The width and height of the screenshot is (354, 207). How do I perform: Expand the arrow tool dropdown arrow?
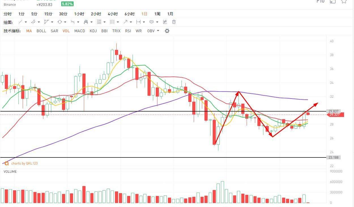pyautogui.click(x=131, y=22)
